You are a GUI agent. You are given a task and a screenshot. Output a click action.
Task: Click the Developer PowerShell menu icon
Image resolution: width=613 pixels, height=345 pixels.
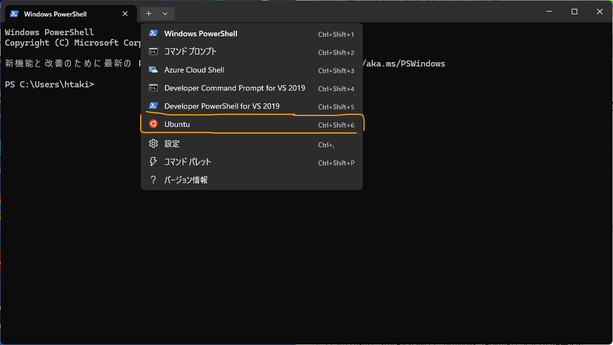point(153,106)
